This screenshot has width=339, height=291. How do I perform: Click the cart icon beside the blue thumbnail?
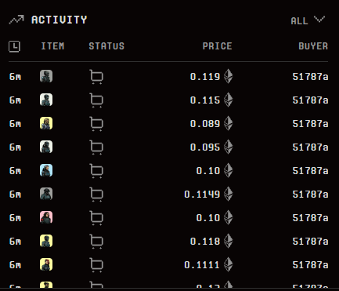pyautogui.click(x=96, y=171)
